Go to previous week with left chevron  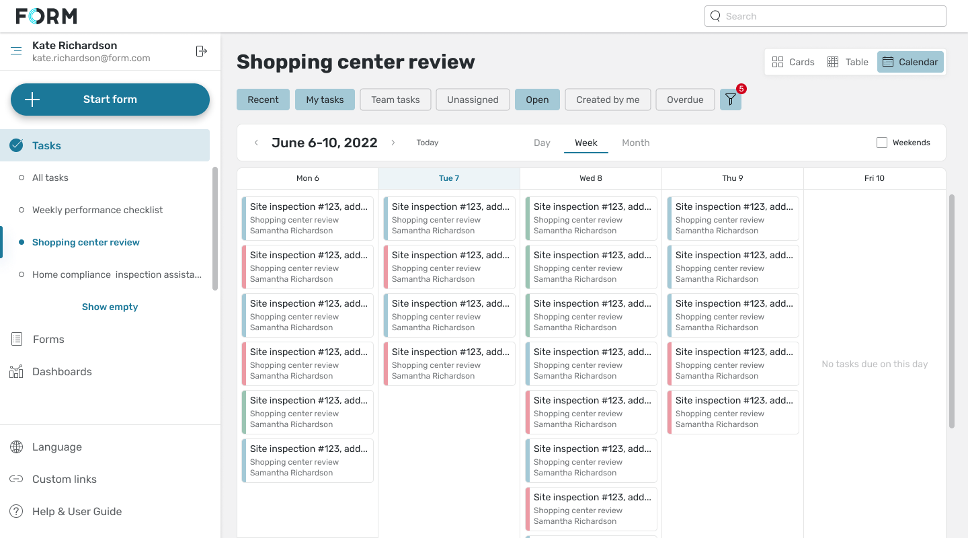[256, 143]
